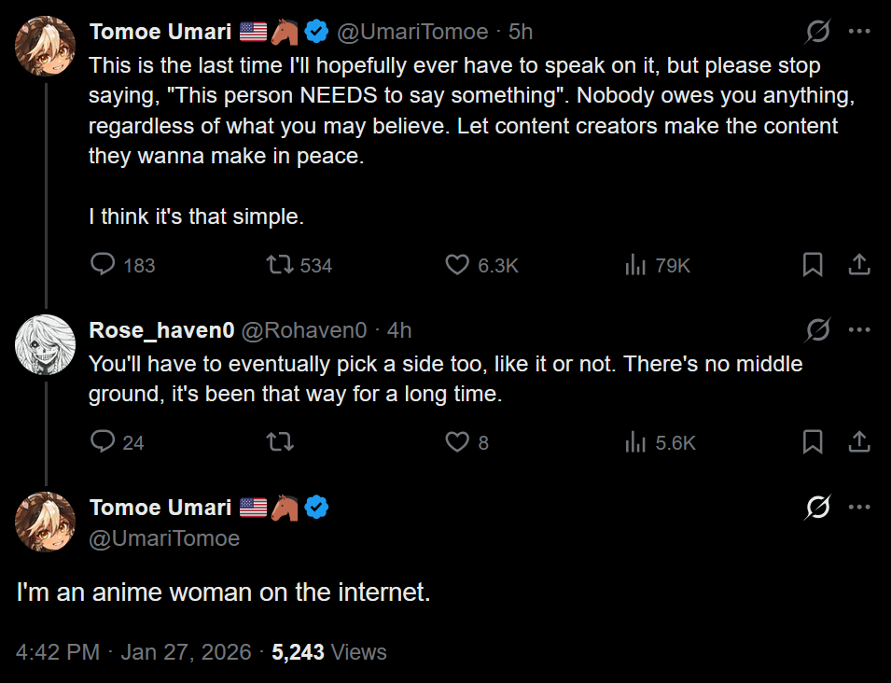Bookmark Tomoe Umari's first tweet
891x683 pixels.
(813, 265)
